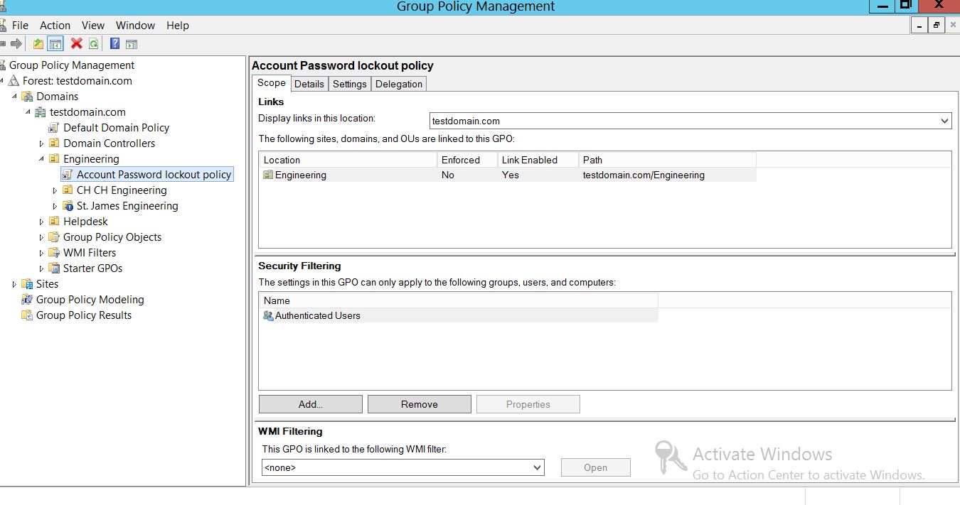Expand the St. James Engineering node
Viewport: 960px width, 505px height.
coord(55,206)
